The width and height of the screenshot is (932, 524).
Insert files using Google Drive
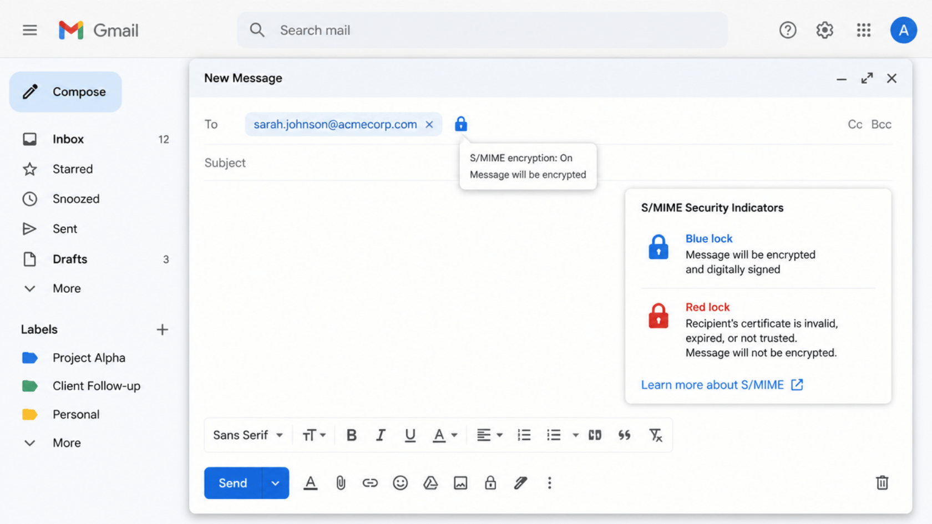tap(430, 483)
